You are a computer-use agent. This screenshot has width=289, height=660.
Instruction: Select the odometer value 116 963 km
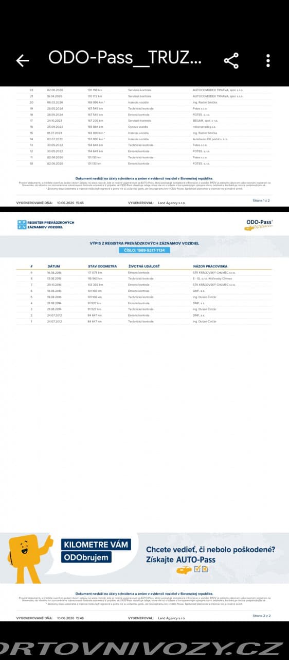(x=95, y=278)
